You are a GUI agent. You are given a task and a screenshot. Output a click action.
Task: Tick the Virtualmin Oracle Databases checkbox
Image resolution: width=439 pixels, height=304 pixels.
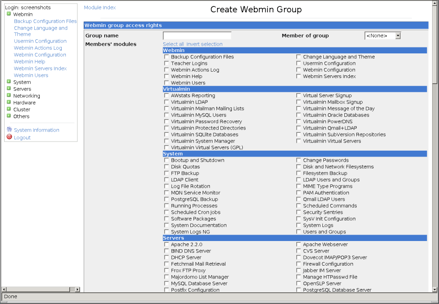click(299, 115)
